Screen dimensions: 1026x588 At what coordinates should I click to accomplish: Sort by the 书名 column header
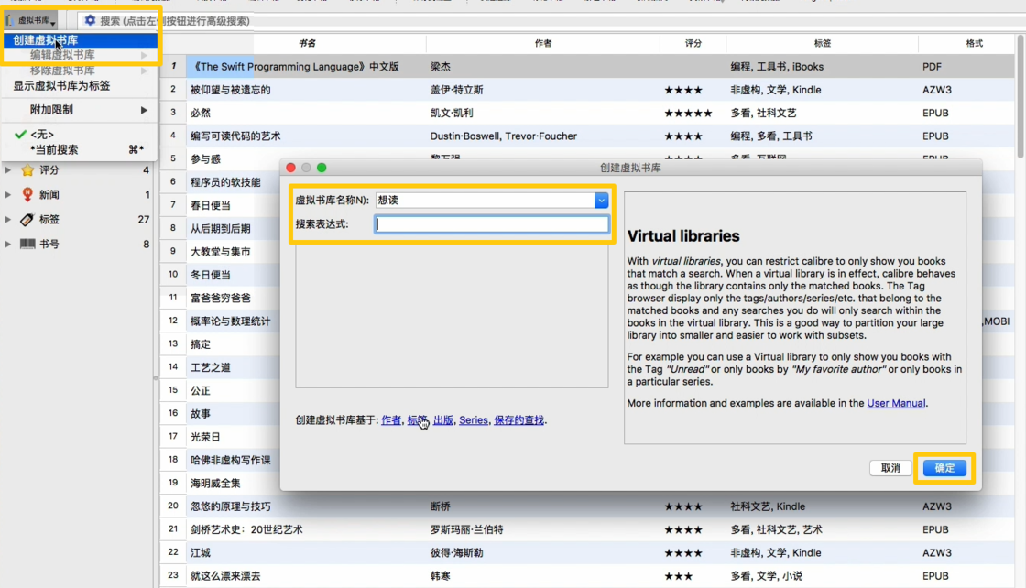coord(307,43)
